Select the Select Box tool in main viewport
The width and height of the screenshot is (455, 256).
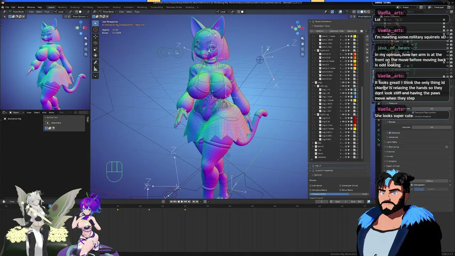(x=95, y=23)
